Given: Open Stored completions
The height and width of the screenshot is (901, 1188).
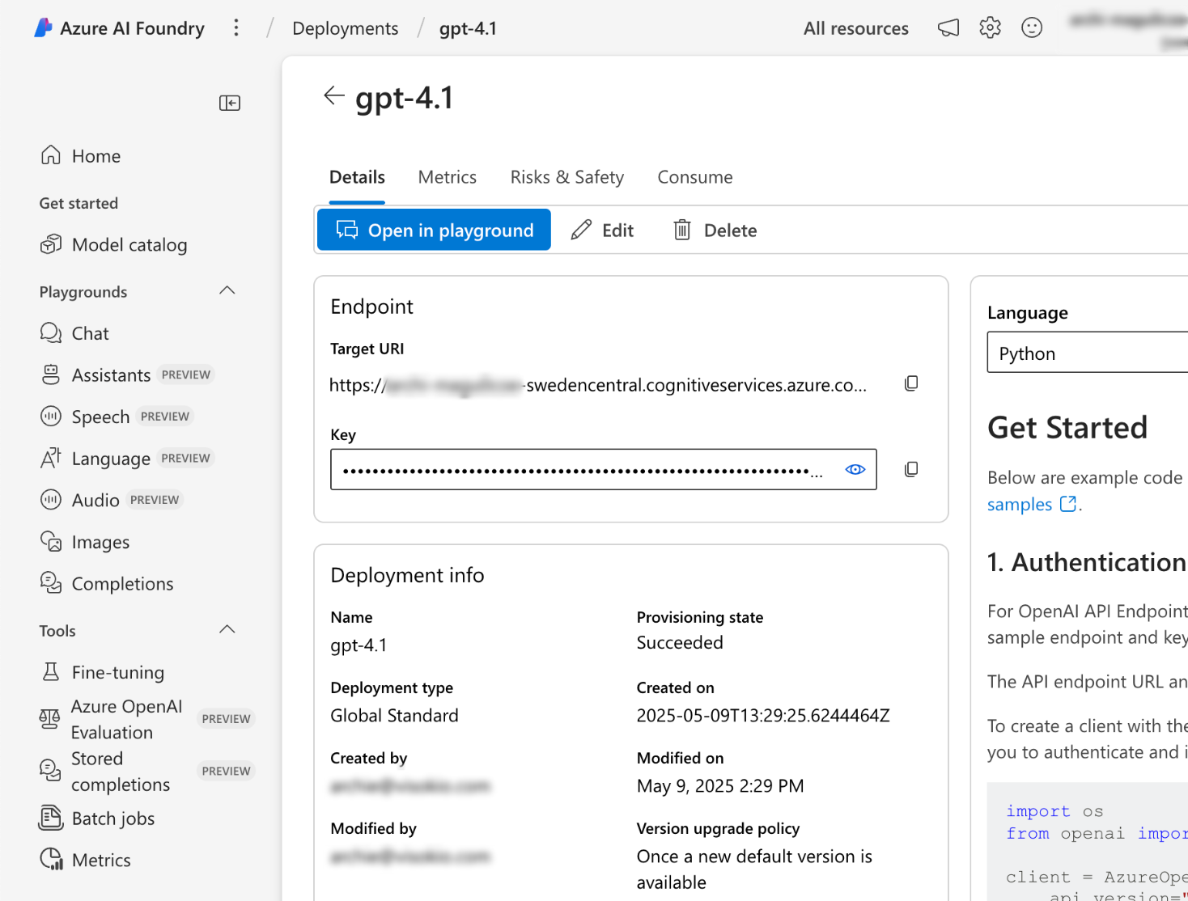Looking at the screenshot, I should click(x=146, y=772).
